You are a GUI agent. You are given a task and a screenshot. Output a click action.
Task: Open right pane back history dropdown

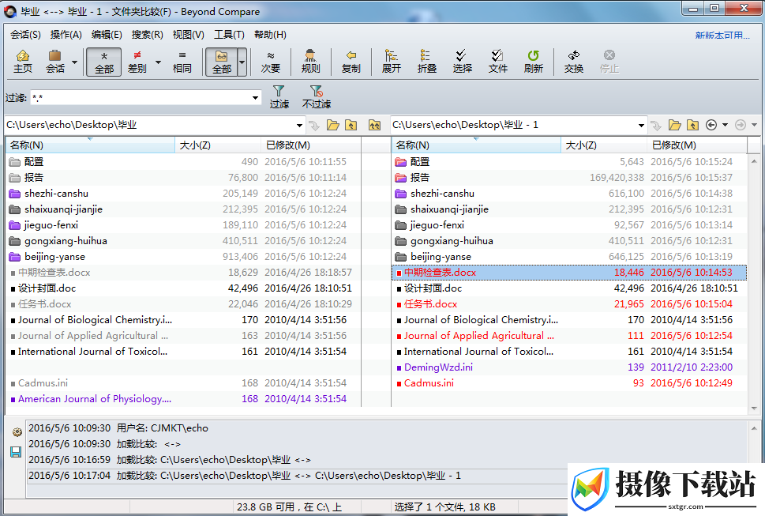click(x=725, y=126)
